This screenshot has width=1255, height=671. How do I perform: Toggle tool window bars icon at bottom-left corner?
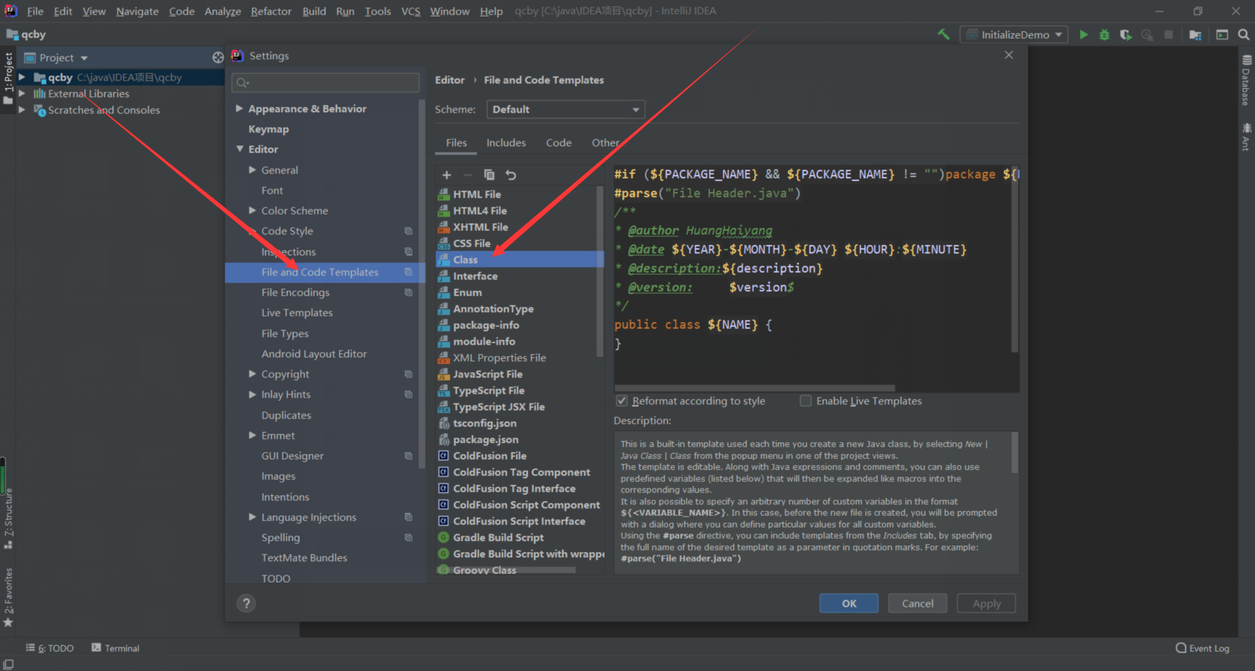tap(8, 664)
